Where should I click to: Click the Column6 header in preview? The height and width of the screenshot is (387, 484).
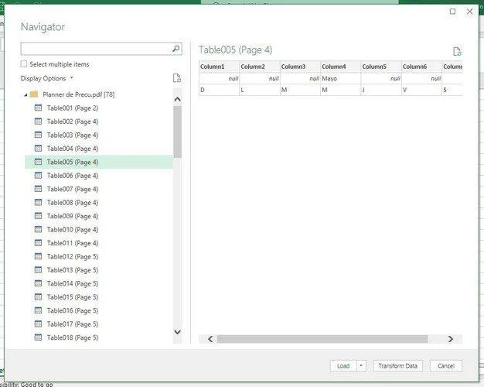pos(421,67)
